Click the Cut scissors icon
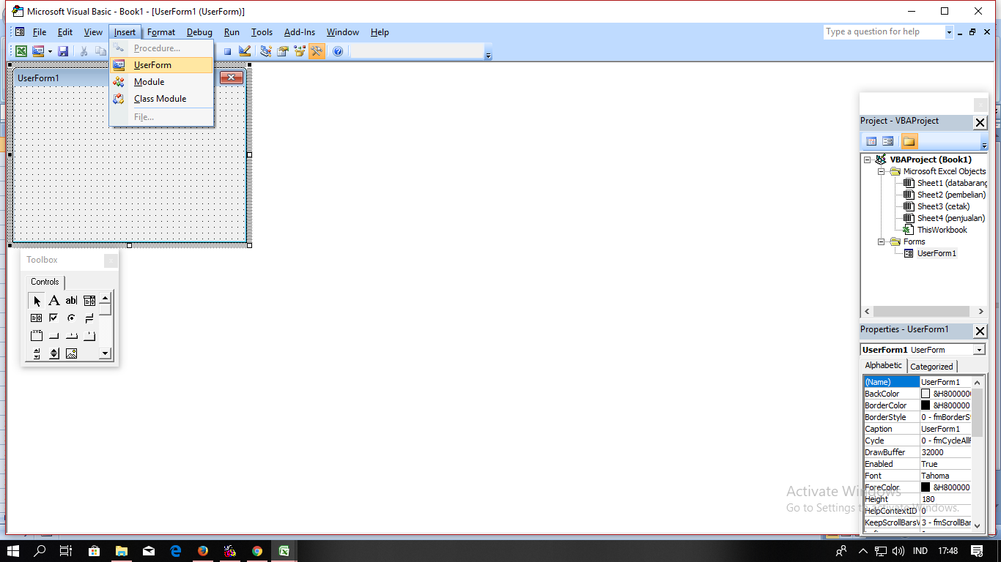Viewport: 1001px width, 562px height. (84, 51)
